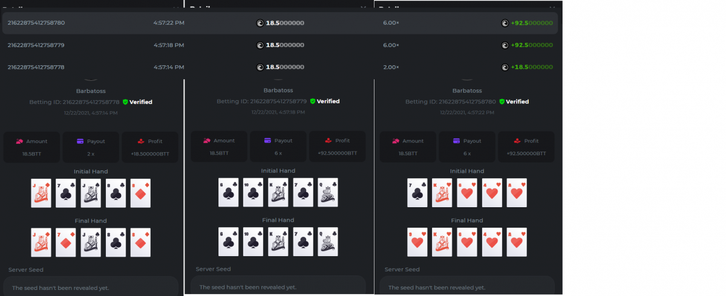Click the red Profit icon in the right panel

[518, 141]
